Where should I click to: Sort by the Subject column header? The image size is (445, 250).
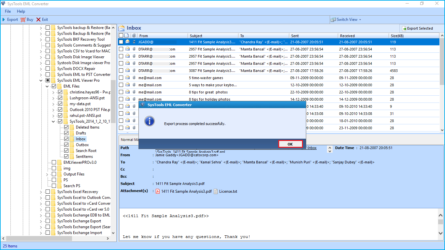tap(213, 35)
